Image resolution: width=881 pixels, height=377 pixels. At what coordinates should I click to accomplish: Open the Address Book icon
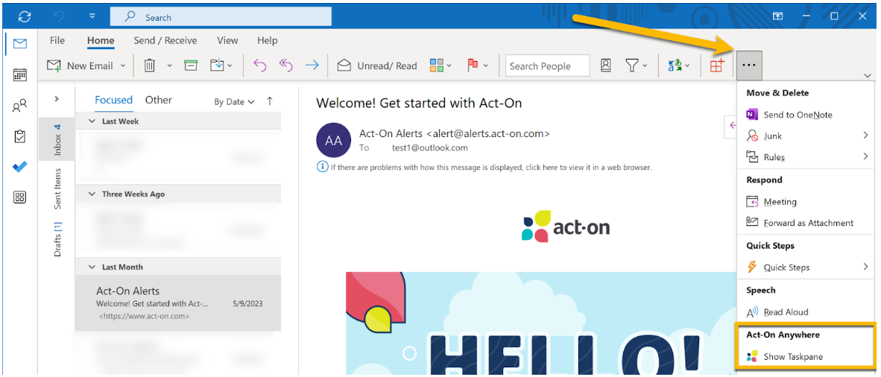click(x=606, y=66)
